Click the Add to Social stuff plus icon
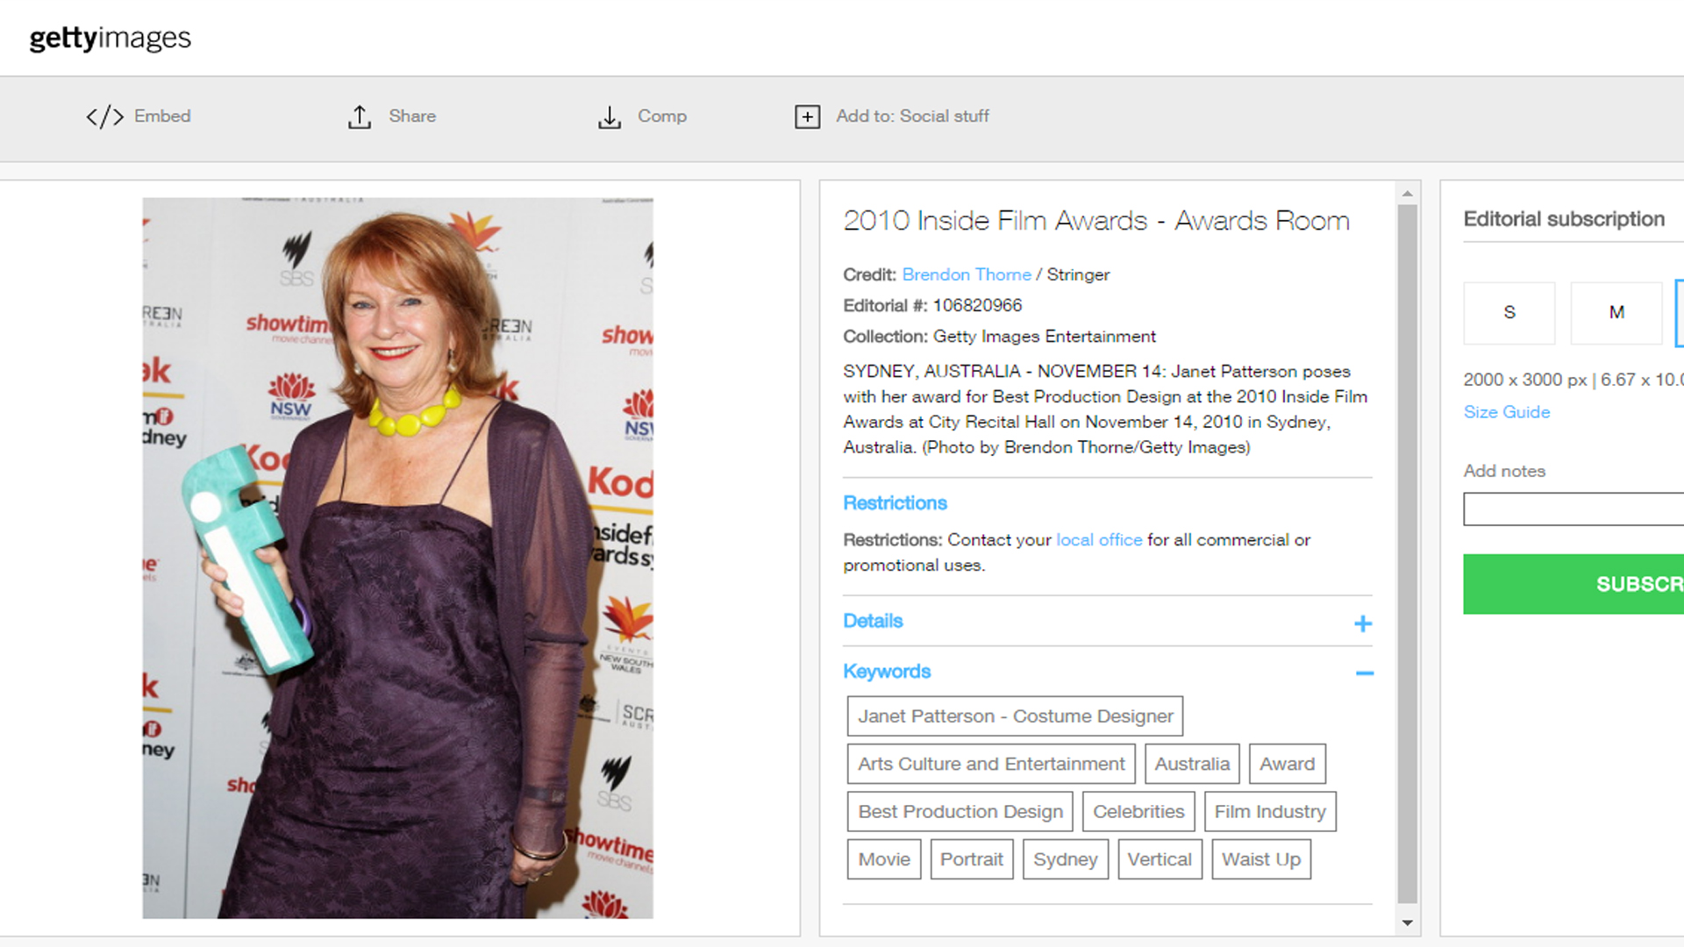 [807, 117]
